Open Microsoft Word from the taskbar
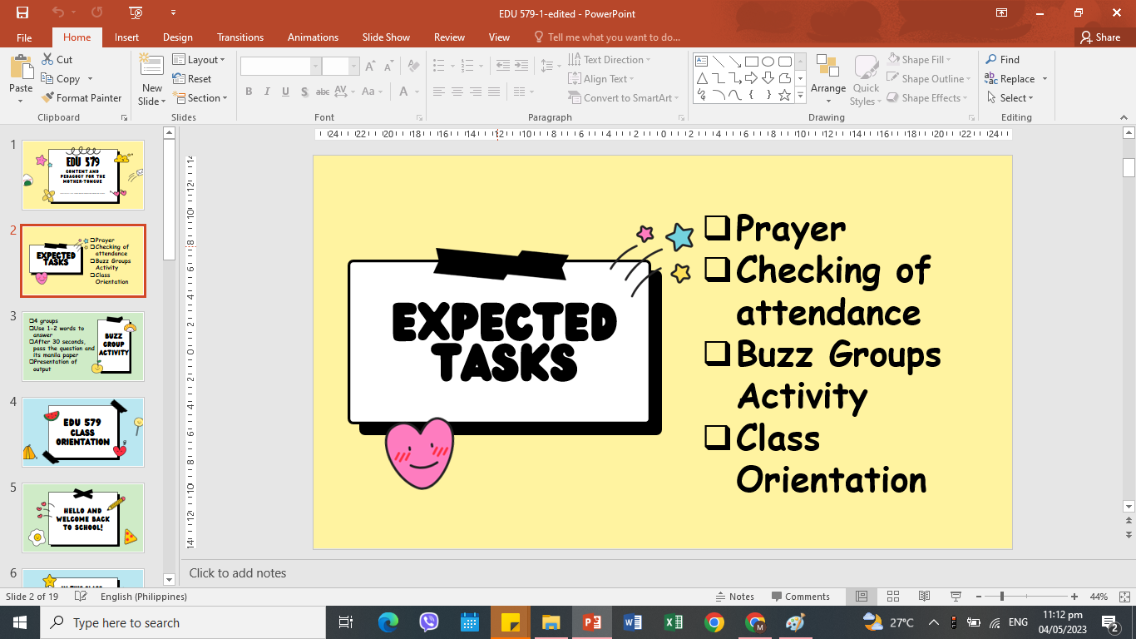Screen dimensions: 1136x639 click(x=632, y=622)
